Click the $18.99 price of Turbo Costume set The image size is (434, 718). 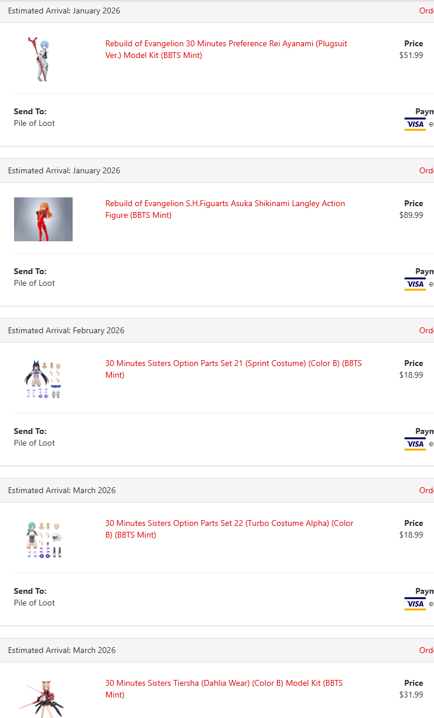click(411, 535)
